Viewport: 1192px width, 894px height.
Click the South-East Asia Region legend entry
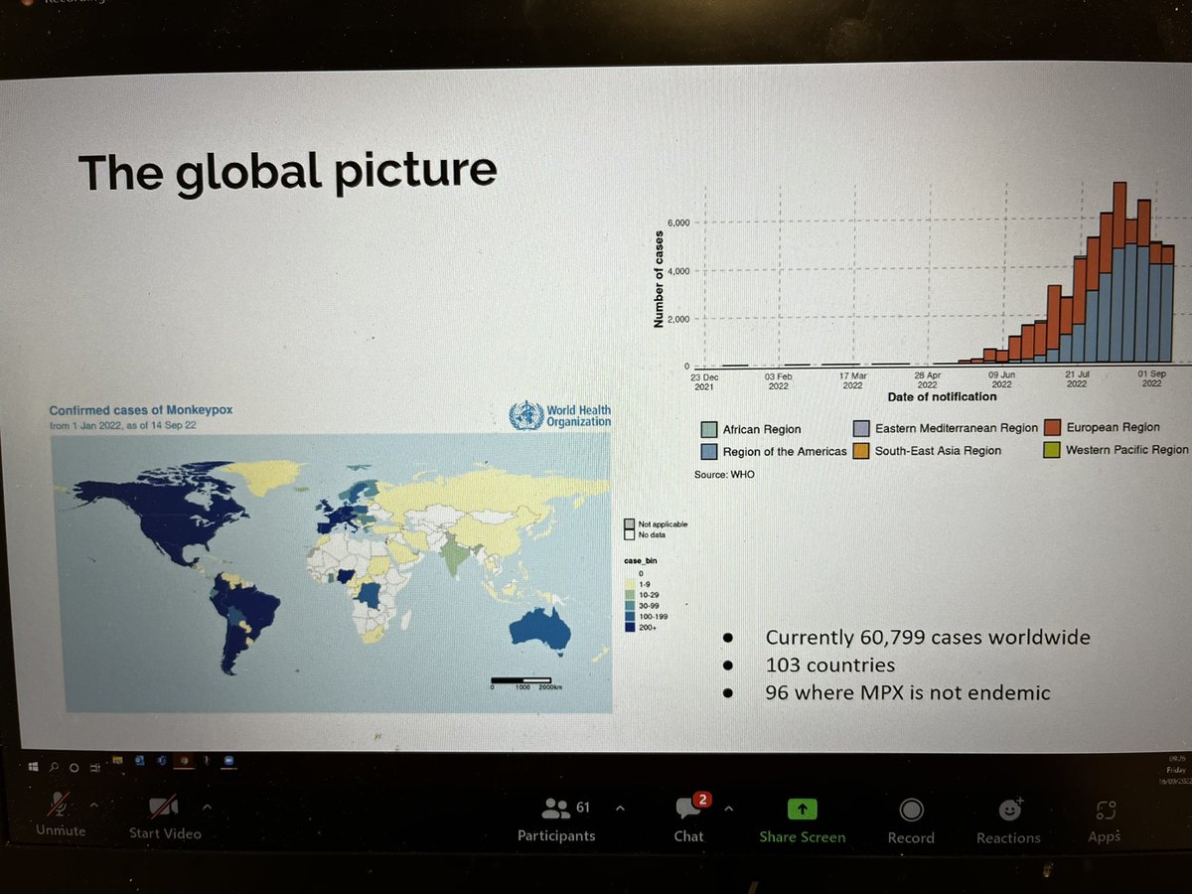click(x=928, y=450)
